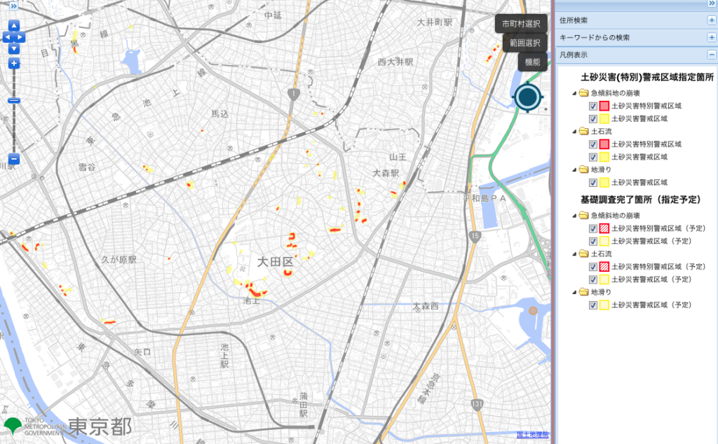Open the 範囲選択 button

coord(524,43)
